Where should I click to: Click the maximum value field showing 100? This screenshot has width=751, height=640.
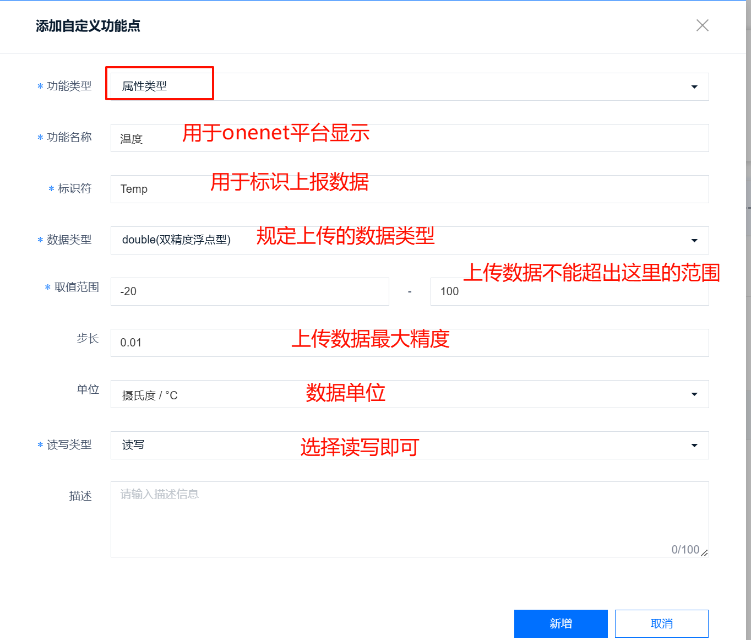point(569,291)
